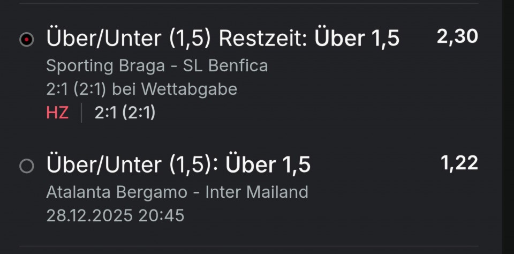Click the red HZ halftime label
This screenshot has height=254, width=514.
(x=57, y=113)
